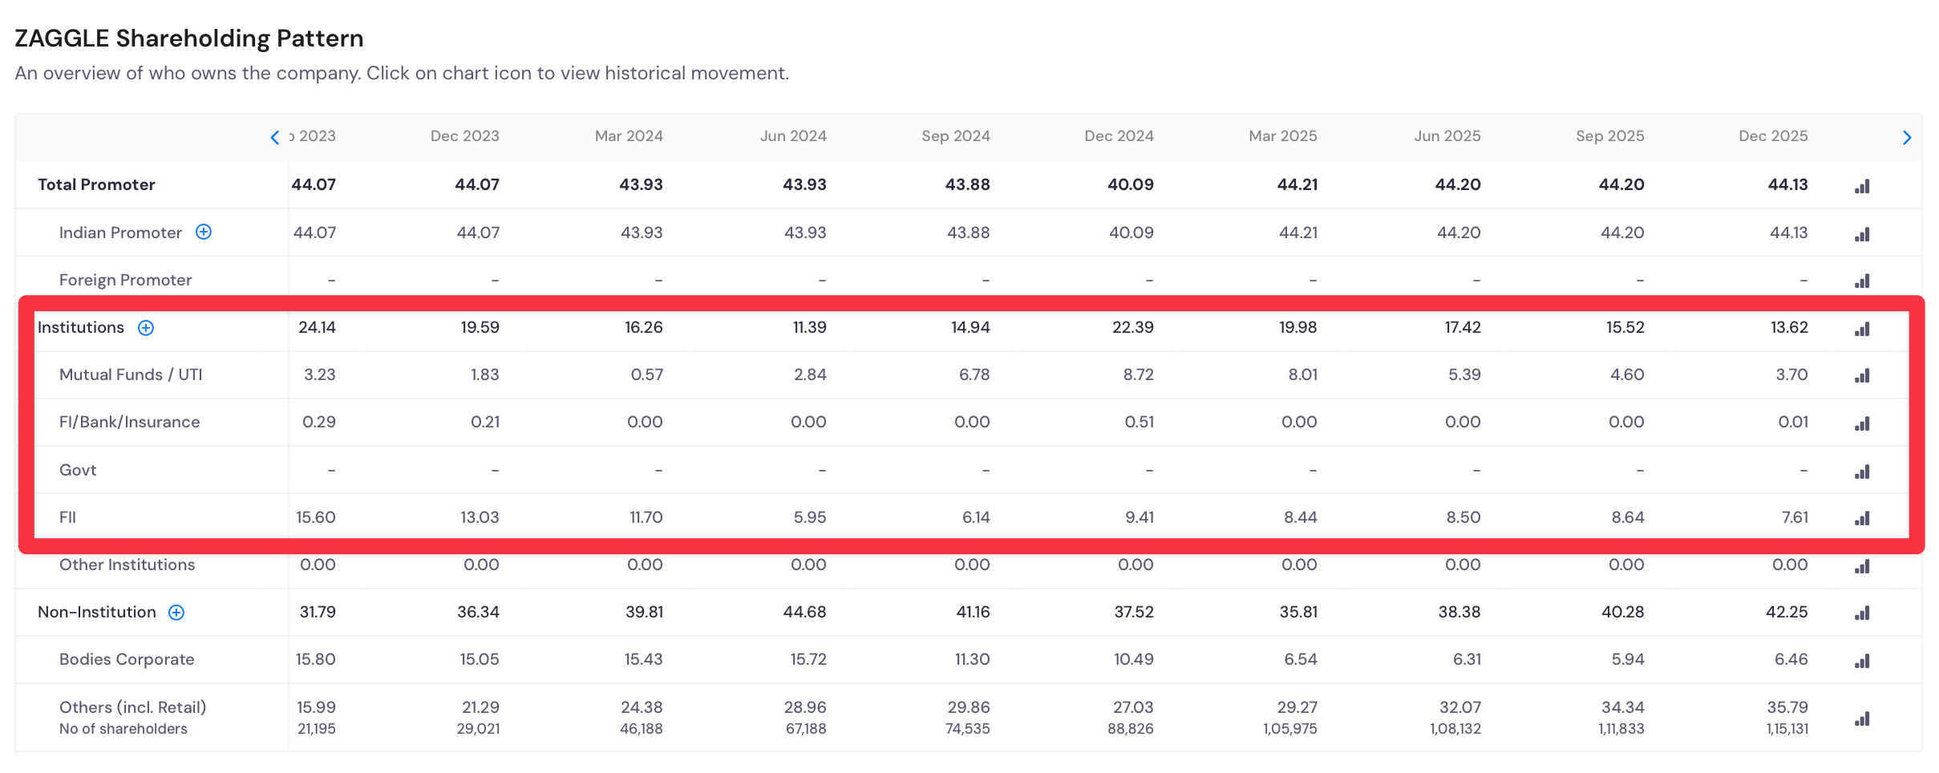Click shareholder count 1,15,131
The height and width of the screenshot is (773, 1939).
(x=1787, y=729)
